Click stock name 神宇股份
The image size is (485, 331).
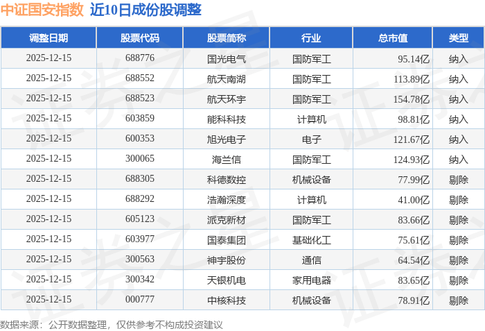[227, 260]
